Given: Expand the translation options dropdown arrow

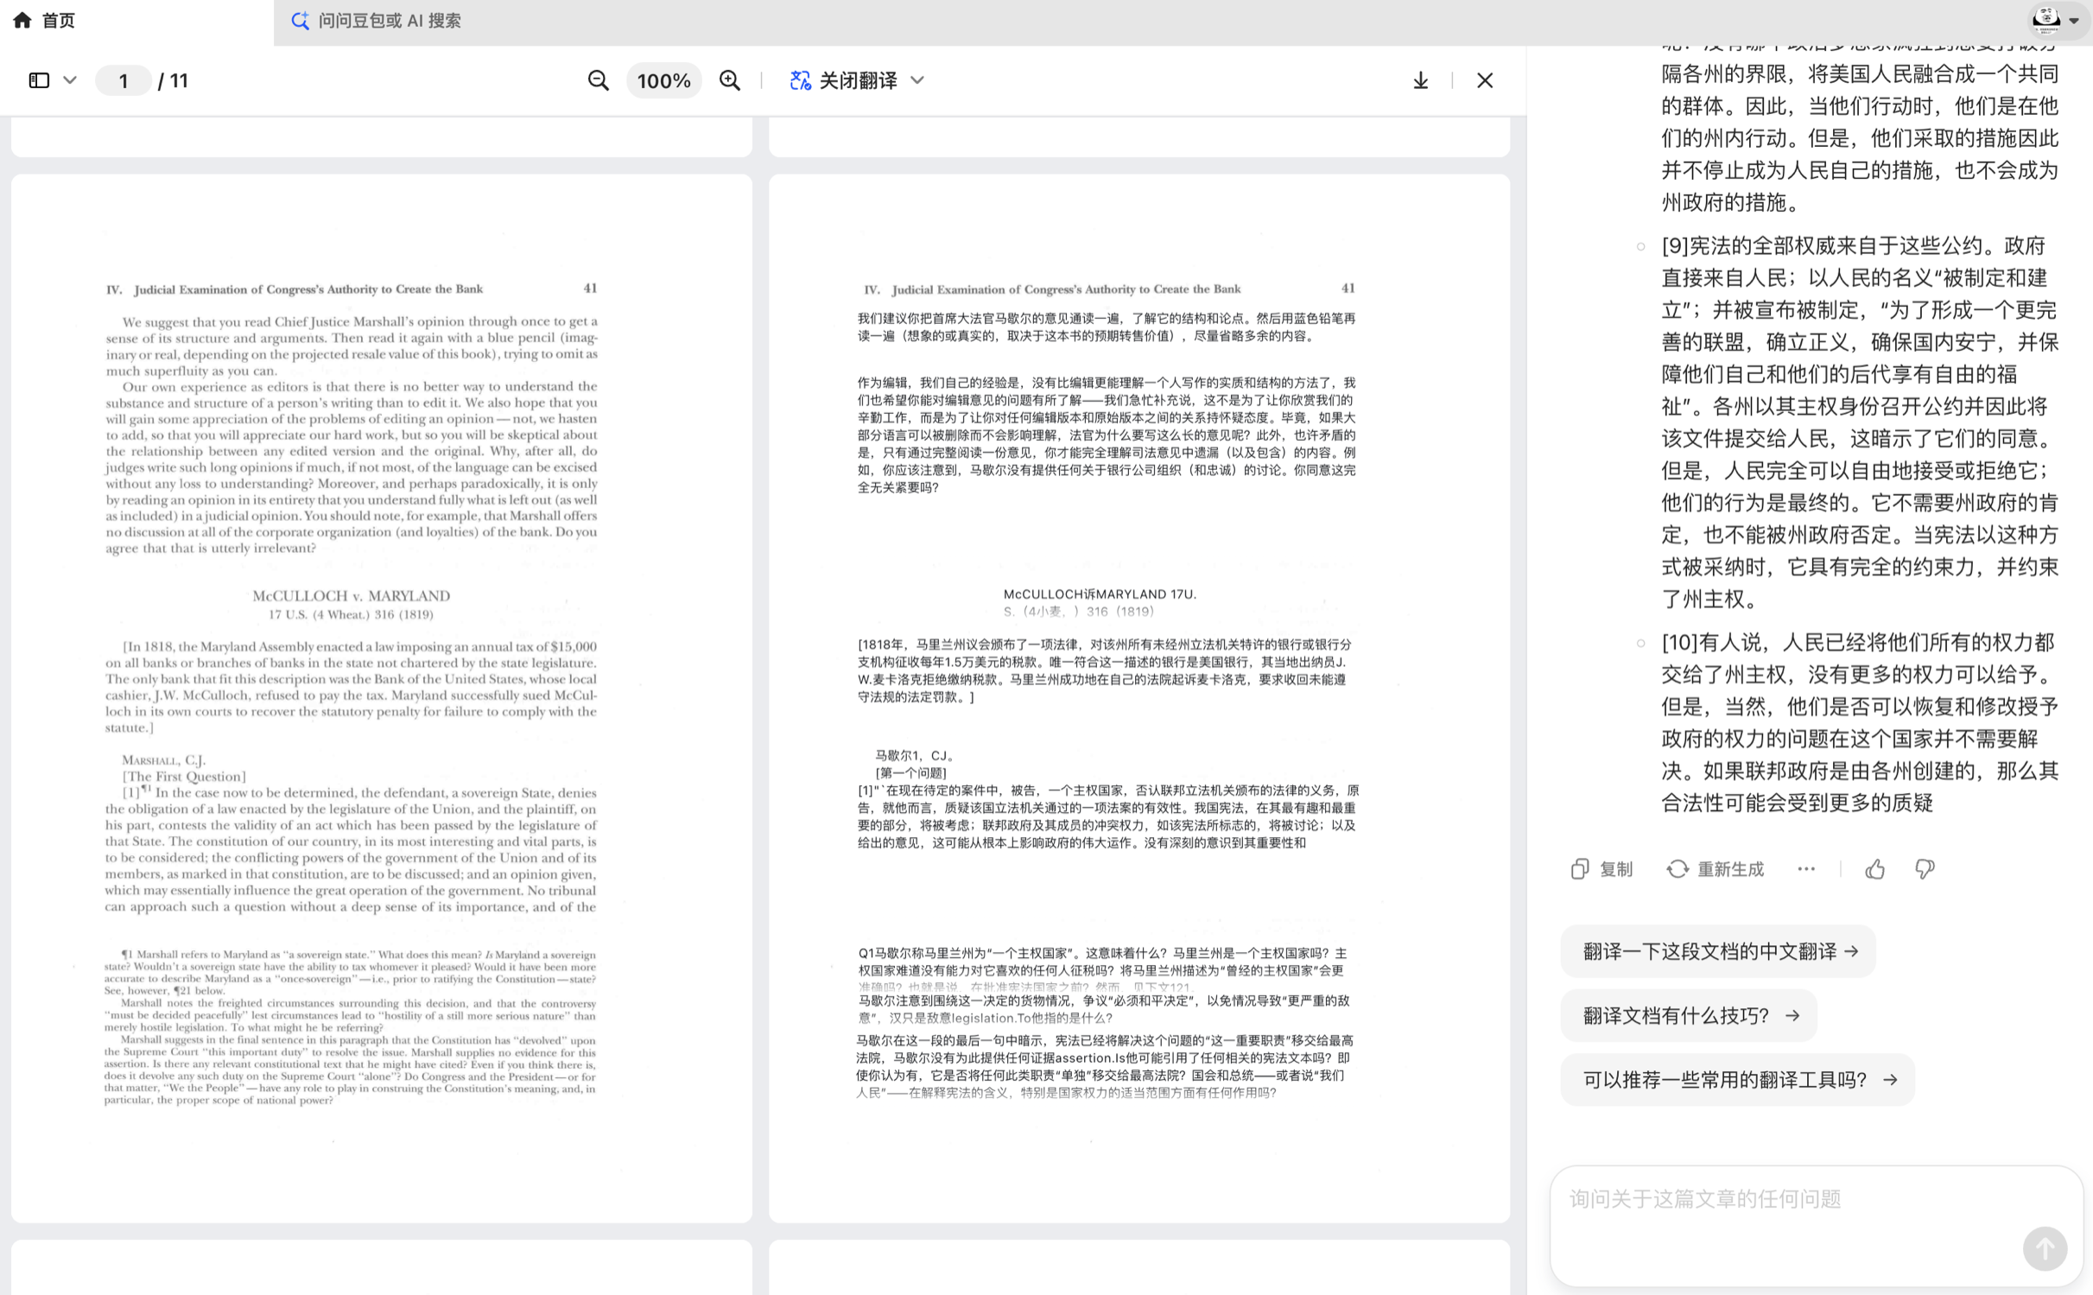Looking at the screenshot, I should coord(917,80).
